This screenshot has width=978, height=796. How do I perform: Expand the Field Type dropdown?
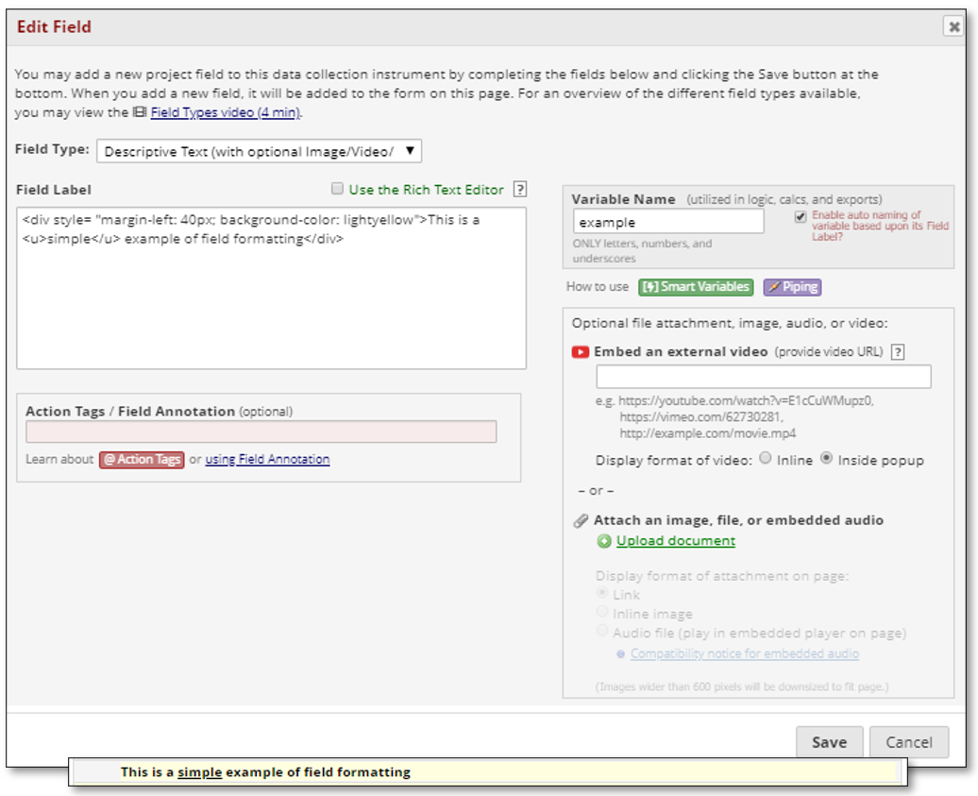pos(259,151)
